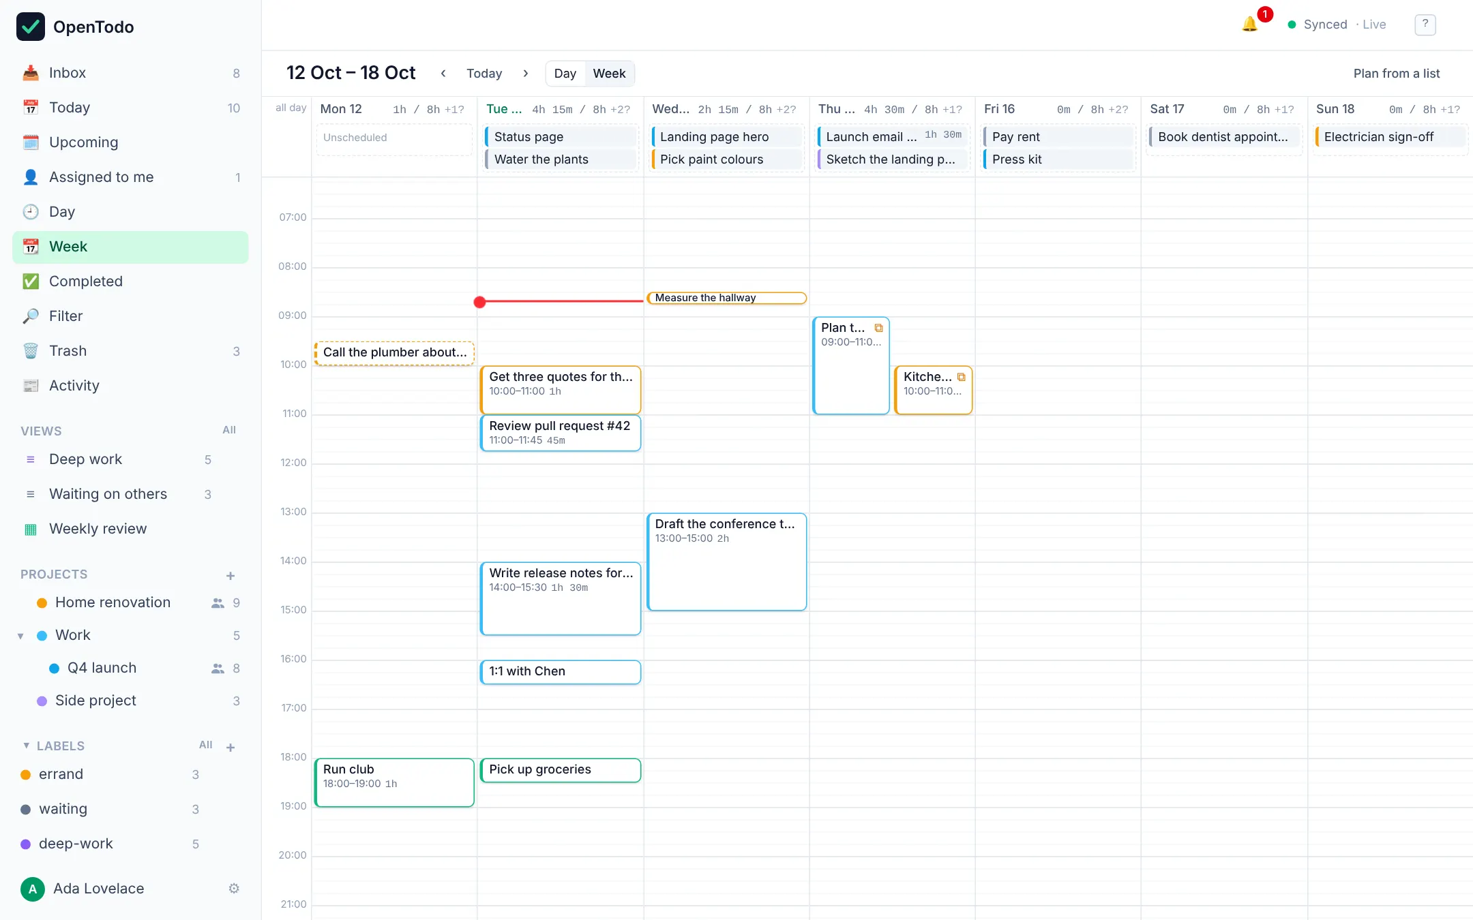Click the Assigned to me person icon
Viewport: 1473px width, 920px height.
(x=31, y=177)
